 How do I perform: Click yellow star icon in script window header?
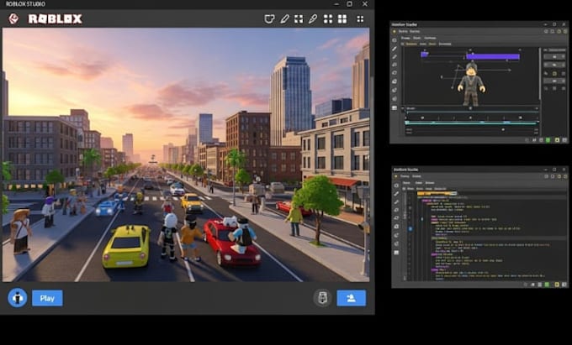[x=396, y=176]
